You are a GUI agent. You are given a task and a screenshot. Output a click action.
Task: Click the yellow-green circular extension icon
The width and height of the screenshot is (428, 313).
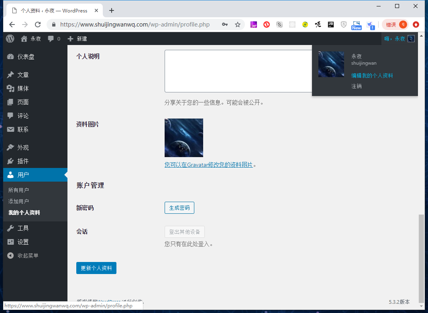(x=305, y=25)
